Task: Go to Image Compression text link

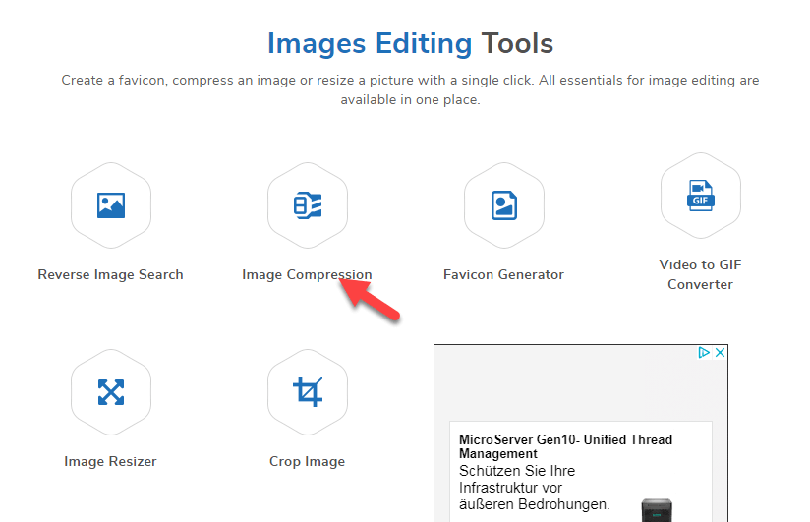Action: [x=307, y=274]
